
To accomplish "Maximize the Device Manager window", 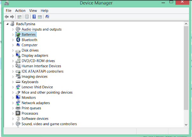I will click(171, 2).
